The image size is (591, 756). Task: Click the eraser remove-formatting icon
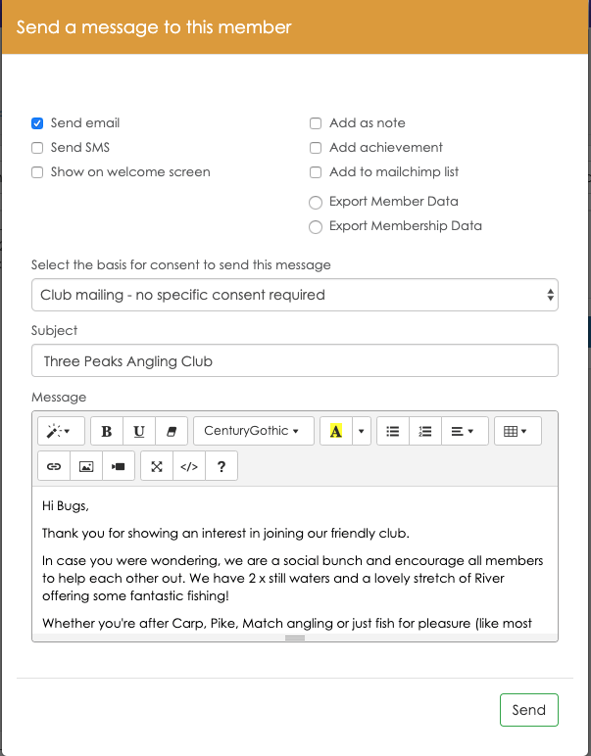(171, 431)
